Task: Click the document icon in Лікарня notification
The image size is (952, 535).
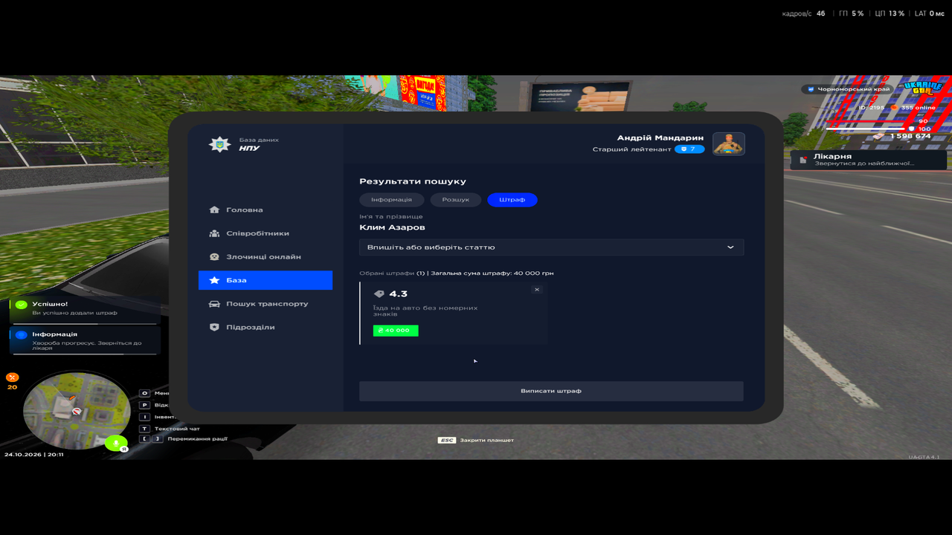Action: click(803, 160)
